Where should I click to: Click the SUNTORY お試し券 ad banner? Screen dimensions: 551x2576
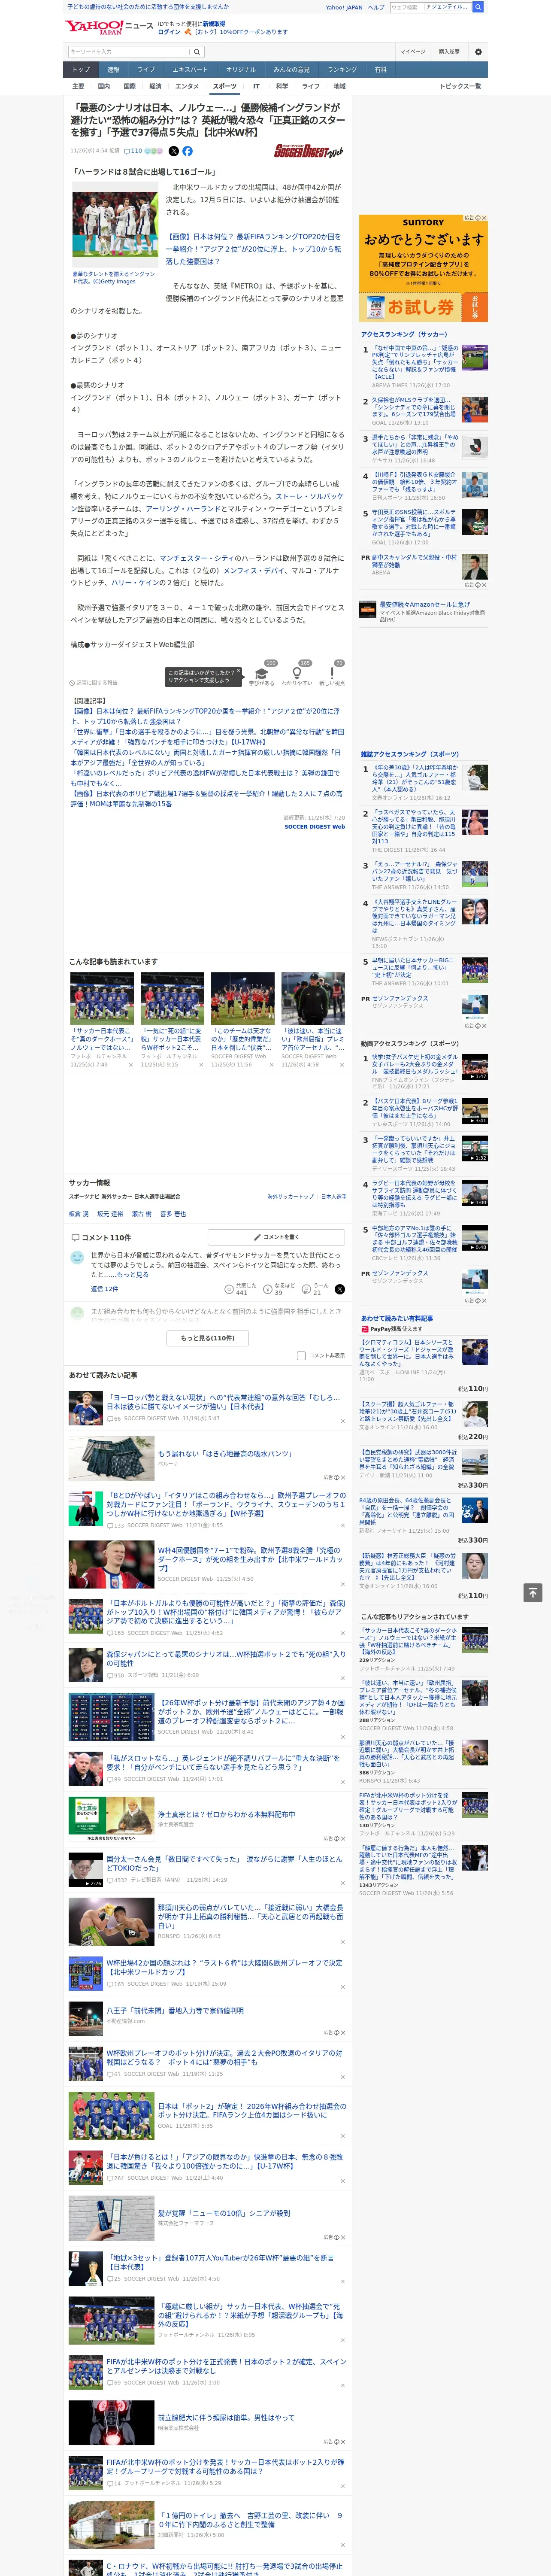[x=424, y=268]
